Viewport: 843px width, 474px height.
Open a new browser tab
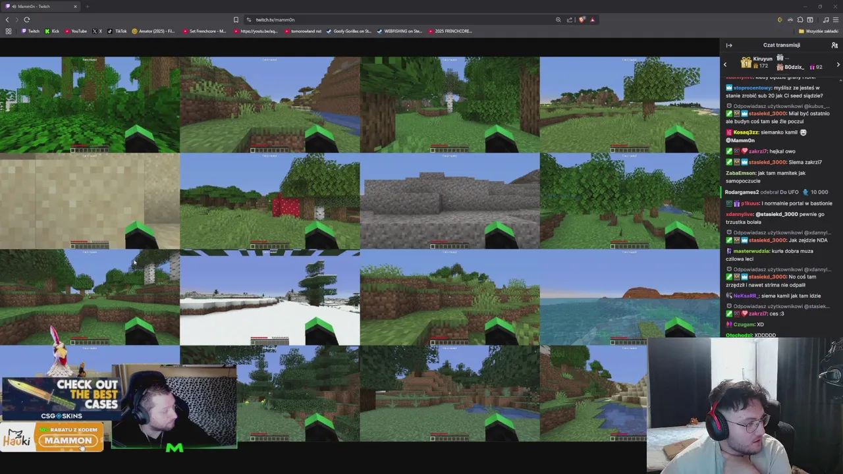click(x=87, y=7)
